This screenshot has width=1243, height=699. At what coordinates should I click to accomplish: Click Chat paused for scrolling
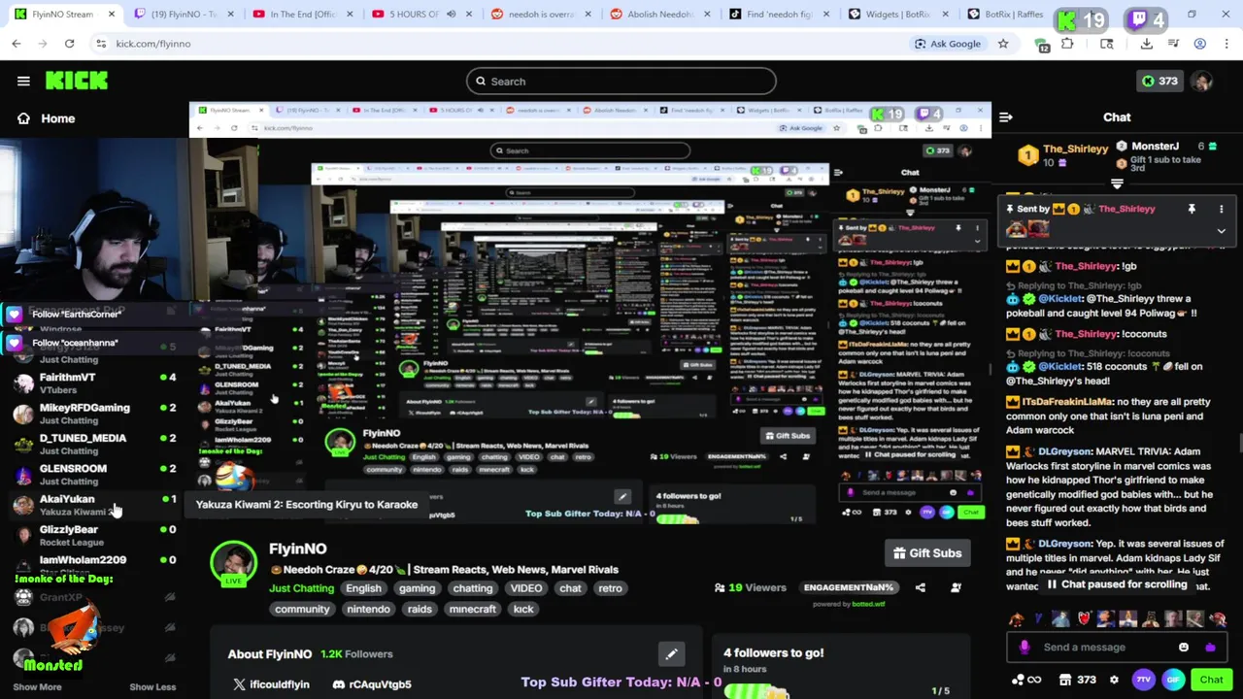(1117, 584)
